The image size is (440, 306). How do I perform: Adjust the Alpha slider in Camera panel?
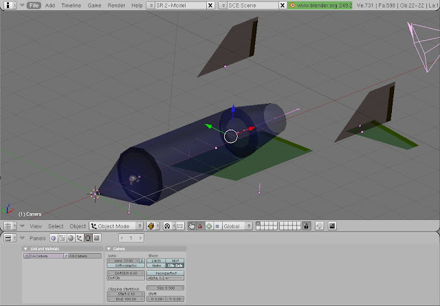(x=166, y=277)
